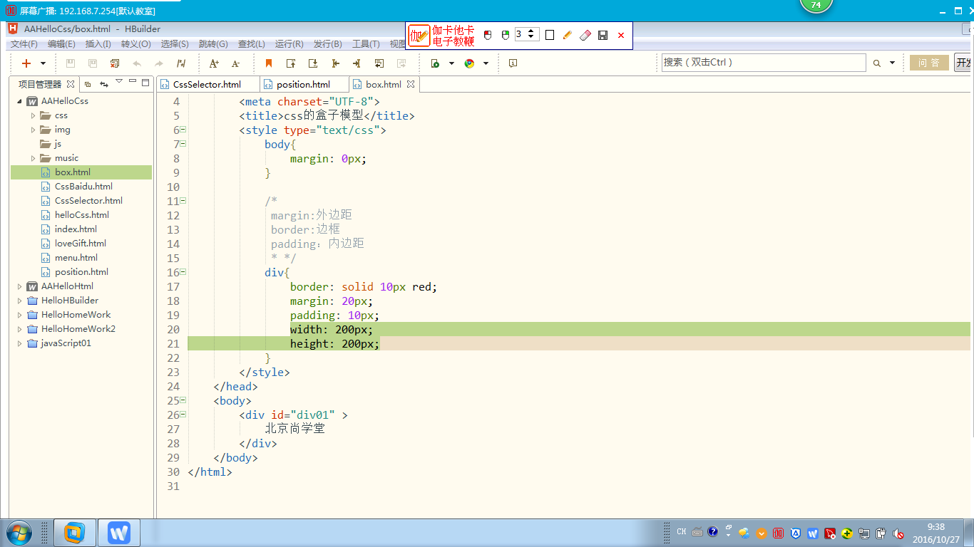Click the 问答 button
The width and height of the screenshot is (974, 547).
(x=928, y=63)
